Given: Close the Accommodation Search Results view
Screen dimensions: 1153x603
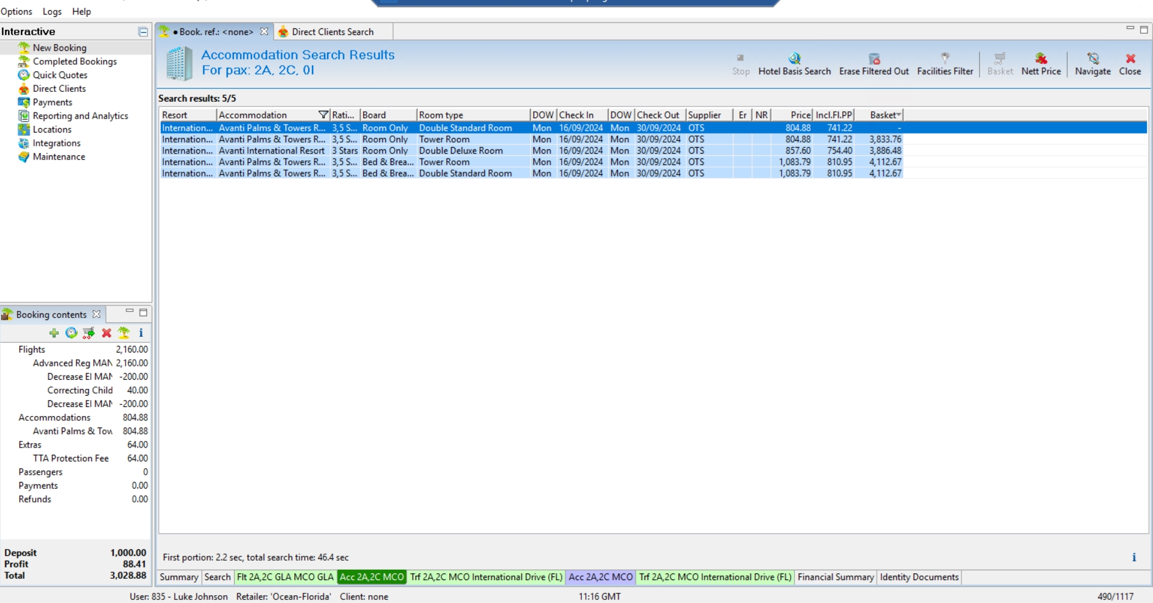Looking at the screenshot, I should pyautogui.click(x=1130, y=64).
